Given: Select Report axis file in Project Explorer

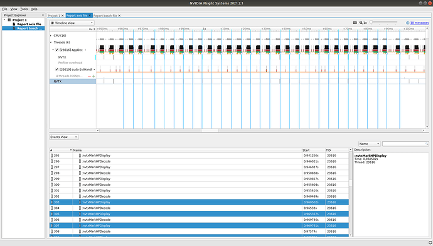Looking at the screenshot, I should (x=29, y=24).
